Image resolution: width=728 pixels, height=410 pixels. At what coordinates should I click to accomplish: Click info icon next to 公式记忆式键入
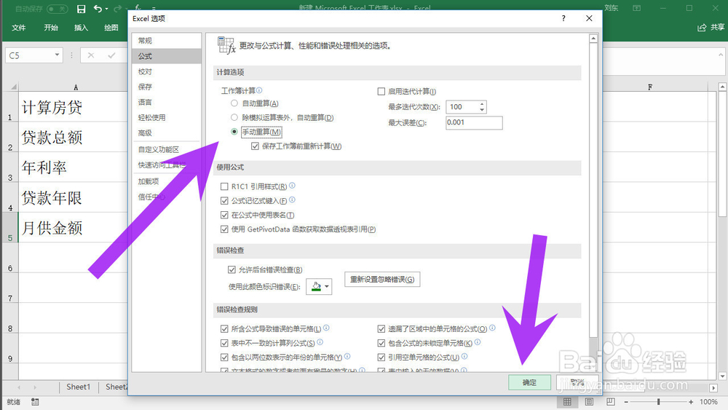(x=292, y=200)
